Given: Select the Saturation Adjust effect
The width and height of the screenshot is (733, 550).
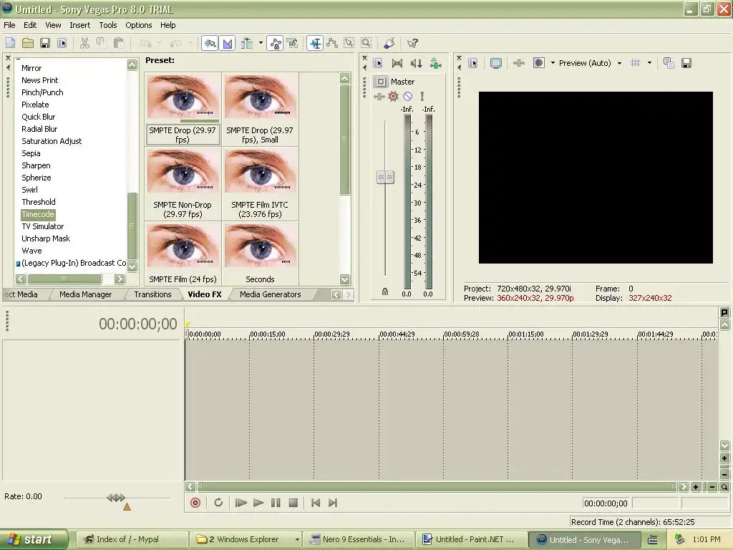Looking at the screenshot, I should click(x=52, y=141).
